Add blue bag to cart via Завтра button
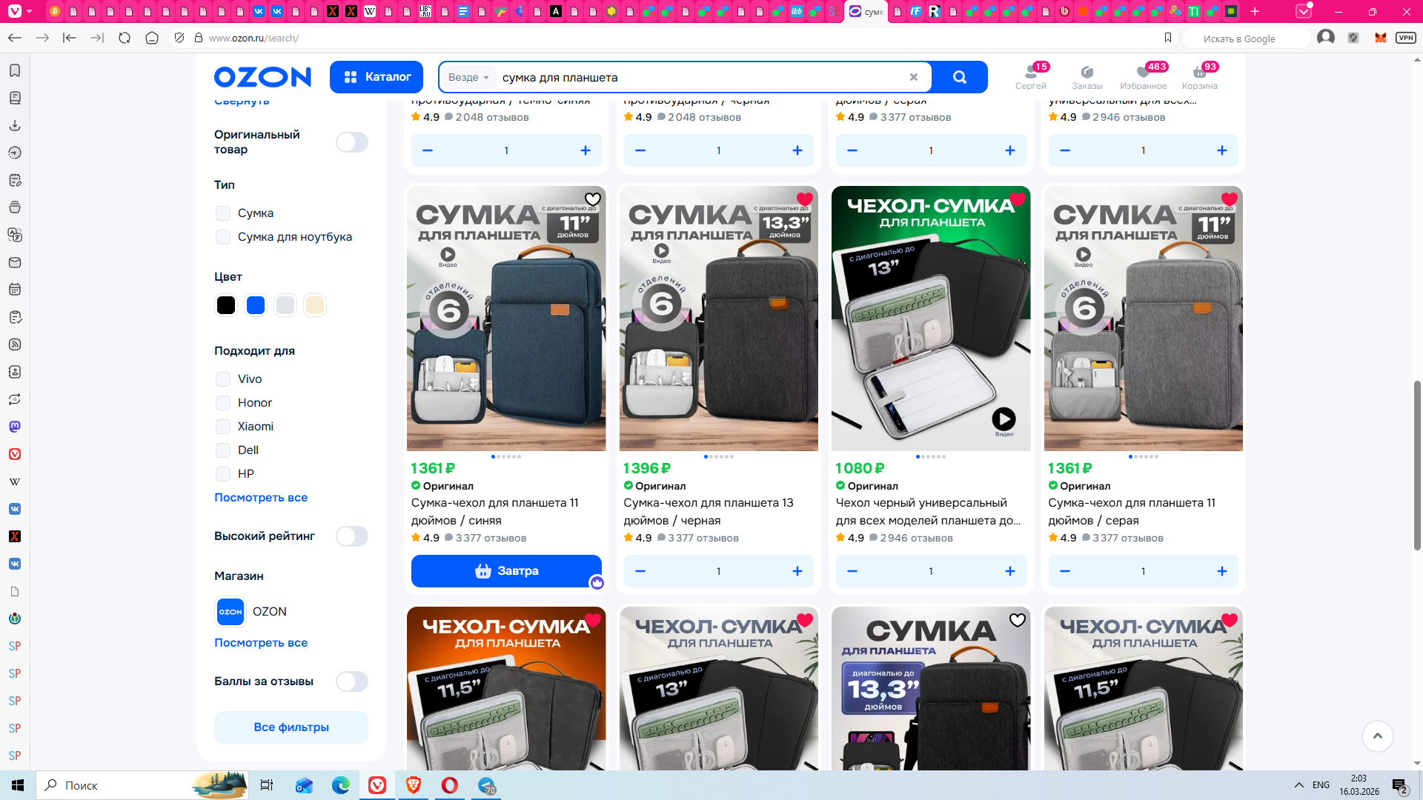The image size is (1423, 800). click(x=506, y=571)
